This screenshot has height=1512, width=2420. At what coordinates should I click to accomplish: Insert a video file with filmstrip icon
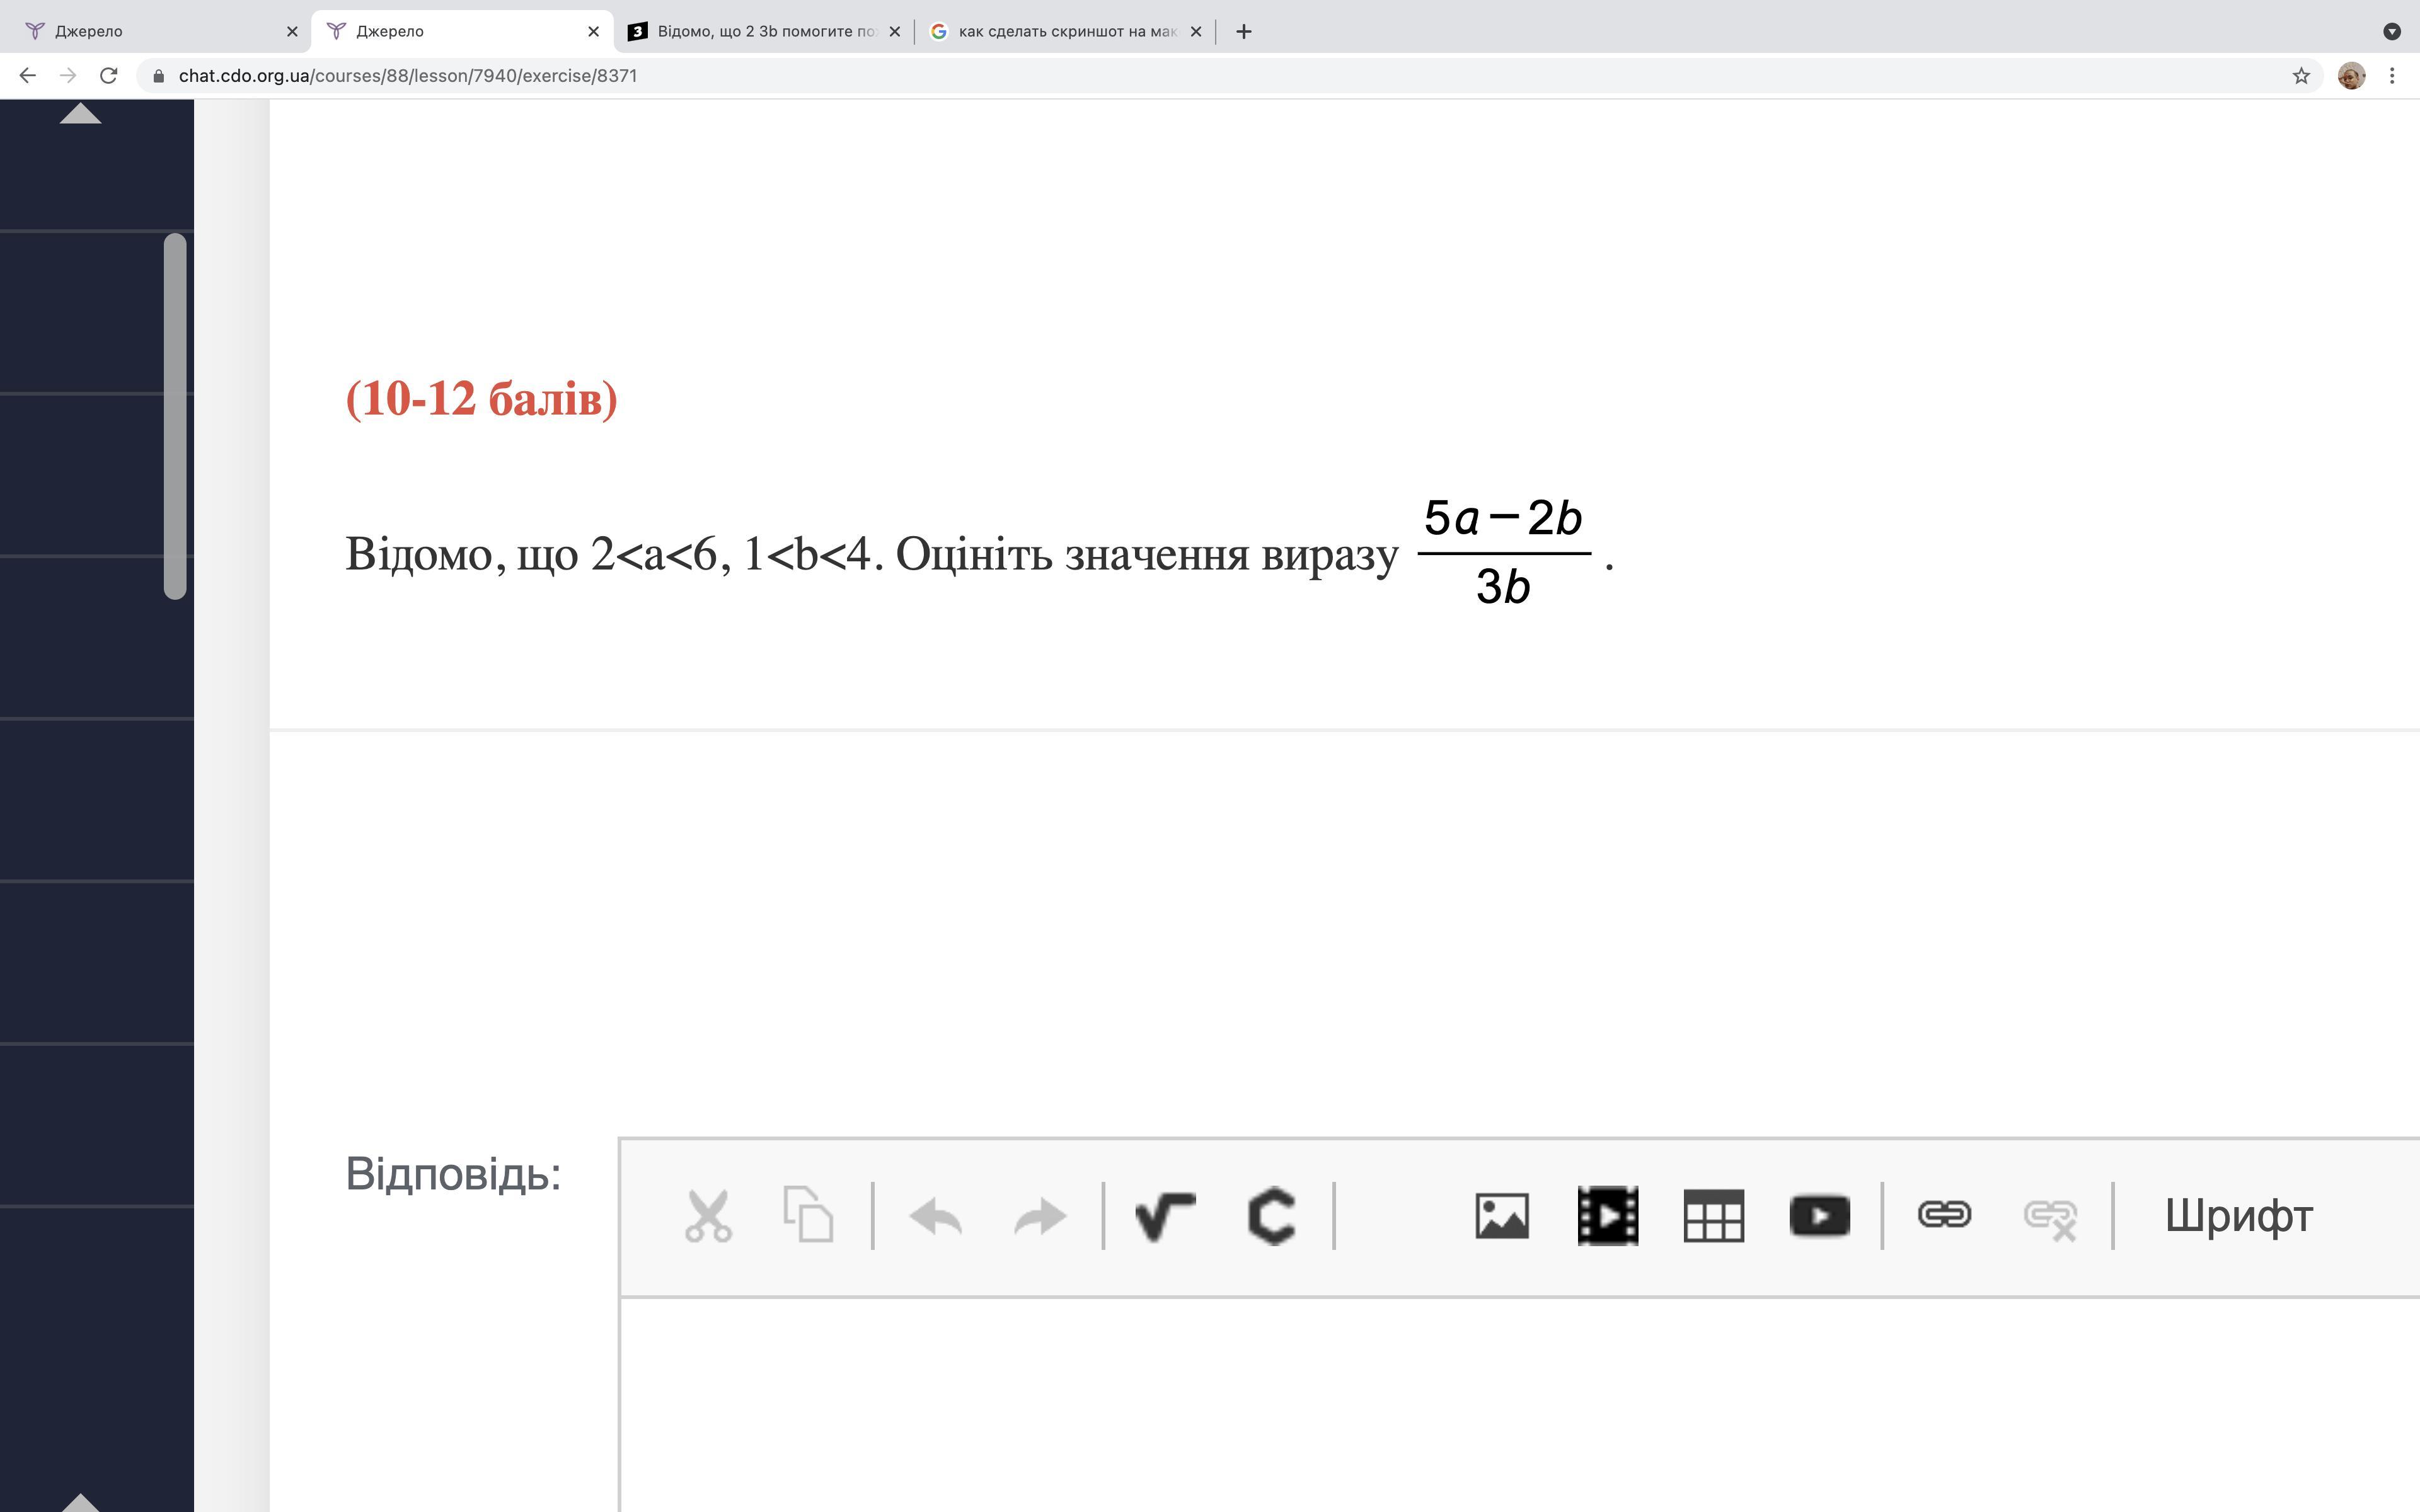(1608, 1216)
